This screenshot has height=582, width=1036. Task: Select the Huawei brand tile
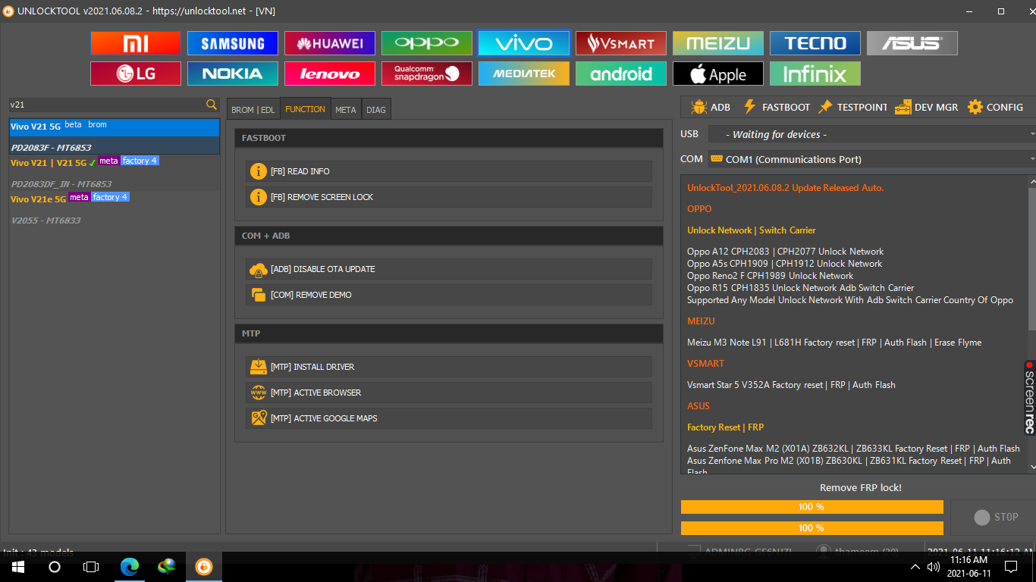click(x=330, y=43)
